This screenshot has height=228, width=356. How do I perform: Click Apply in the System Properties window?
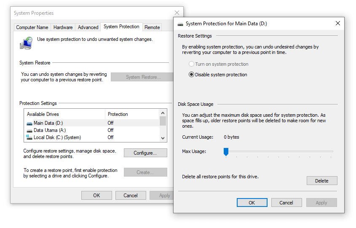(x=161, y=196)
